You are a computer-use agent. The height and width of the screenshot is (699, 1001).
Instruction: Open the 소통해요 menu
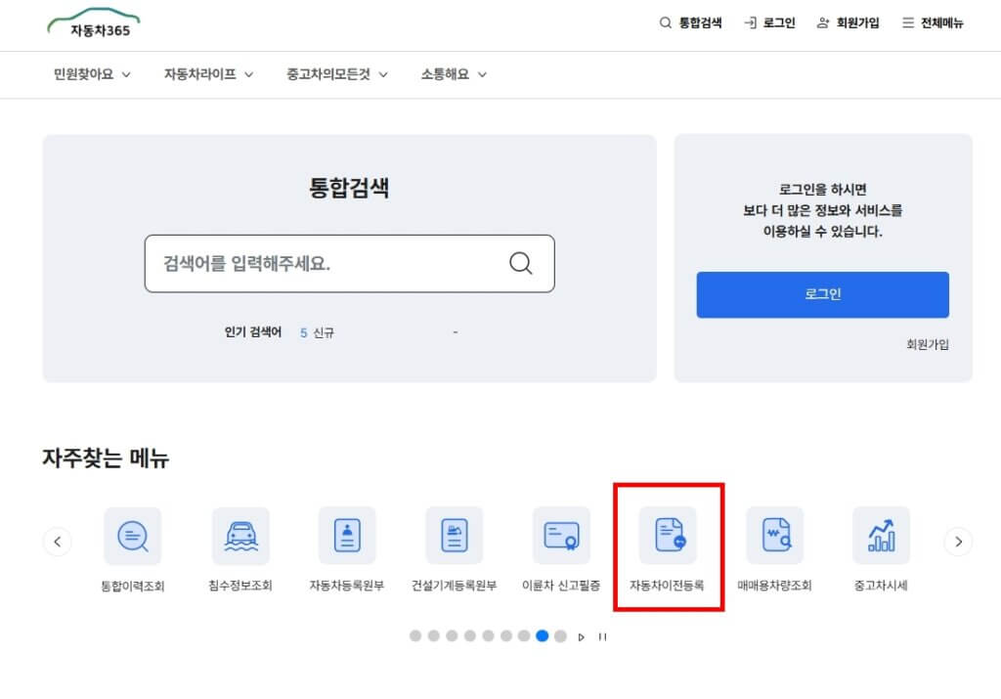(454, 74)
